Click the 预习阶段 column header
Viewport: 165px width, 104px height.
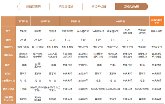click(x=23, y=21)
